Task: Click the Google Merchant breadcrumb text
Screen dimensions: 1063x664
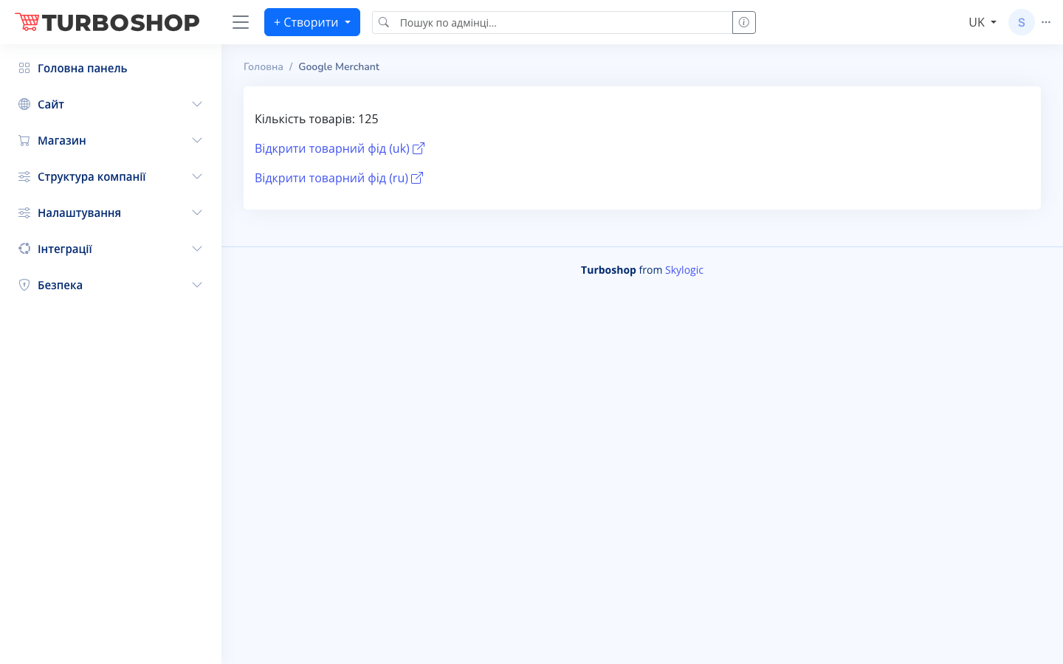Action: coord(339,66)
